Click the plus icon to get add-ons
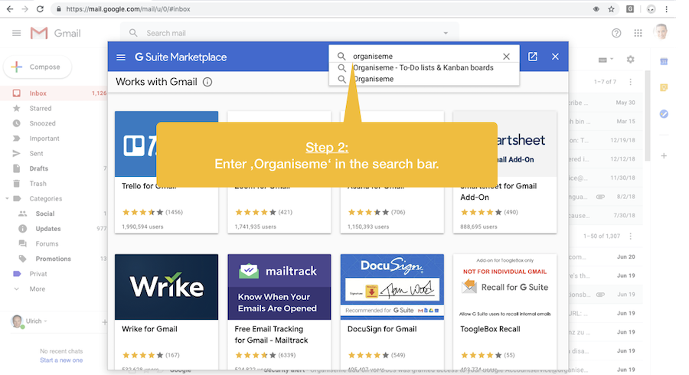689x375 pixels. point(664,156)
